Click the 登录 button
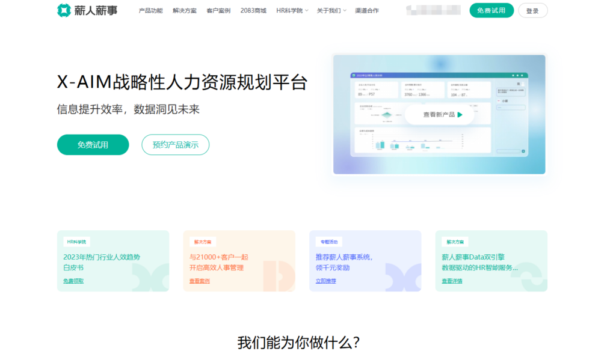This screenshot has height=363, width=616. coord(532,10)
